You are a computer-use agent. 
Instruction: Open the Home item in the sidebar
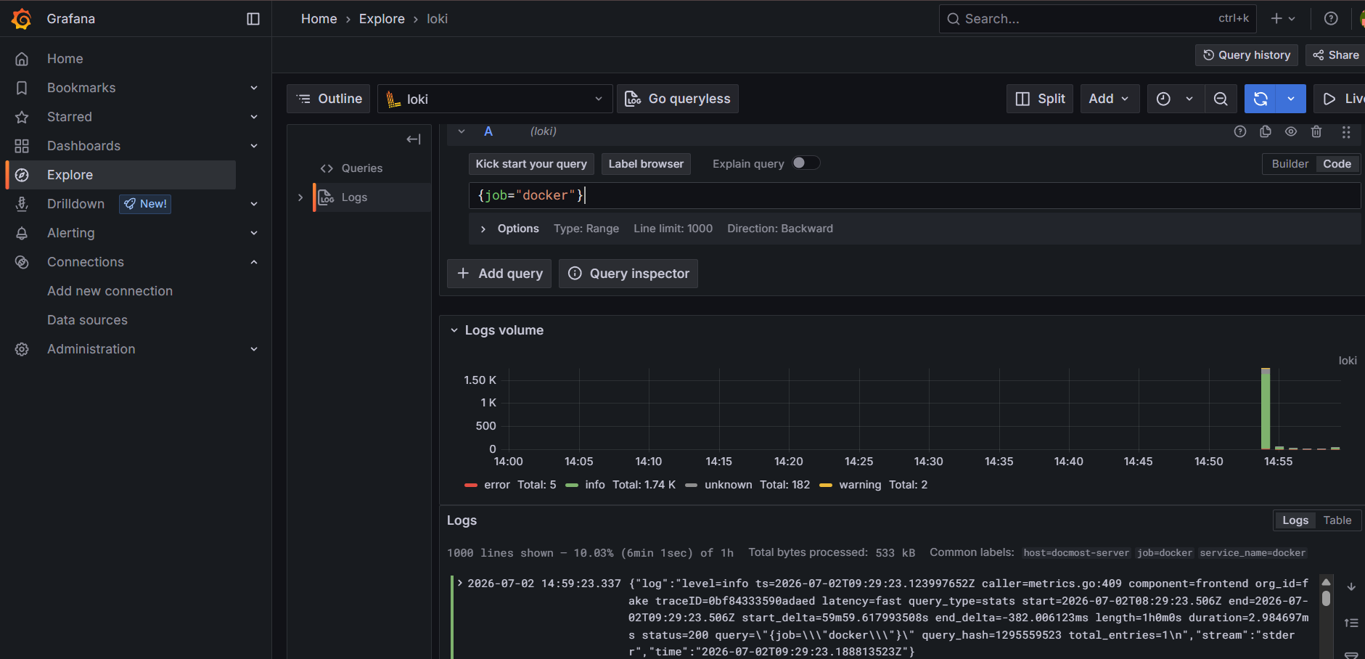(x=65, y=59)
